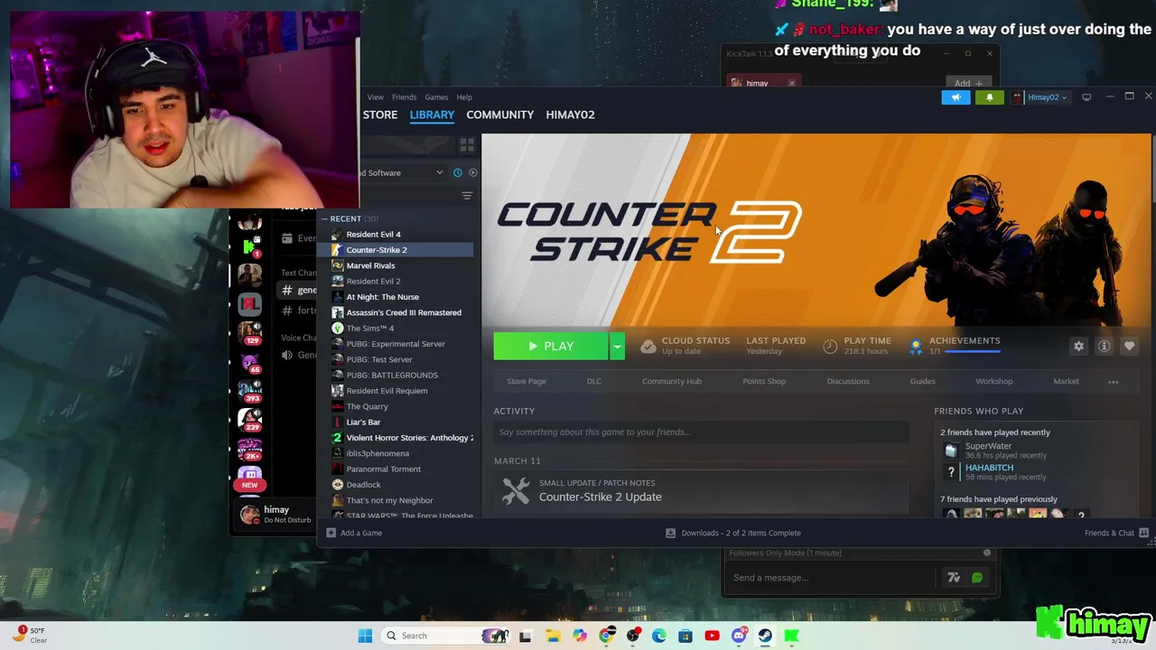Go to the LIBRARY tab

click(432, 115)
